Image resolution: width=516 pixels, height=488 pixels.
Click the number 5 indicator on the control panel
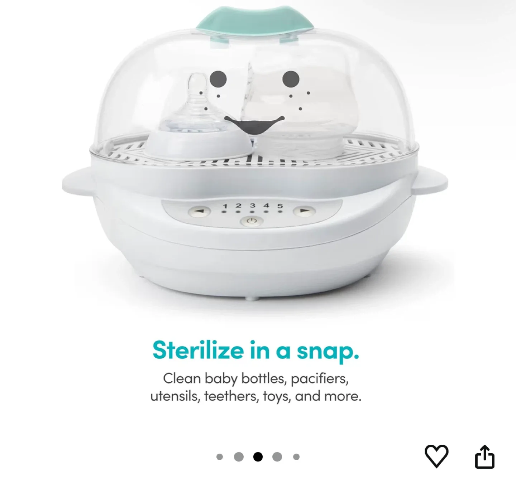pyautogui.click(x=280, y=206)
